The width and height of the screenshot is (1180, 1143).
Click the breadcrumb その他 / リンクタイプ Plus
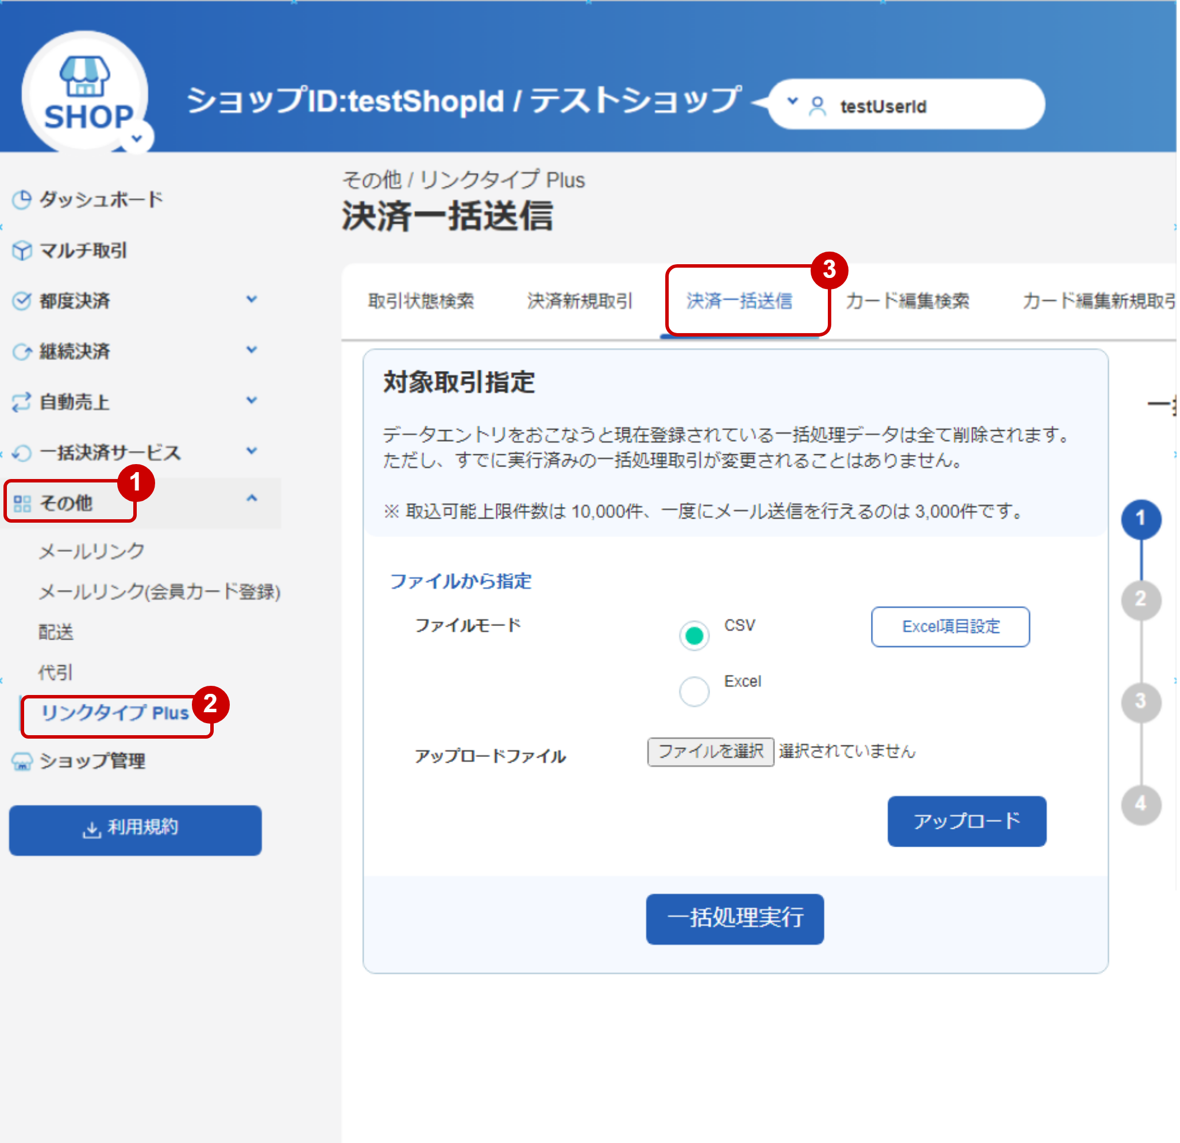(x=464, y=180)
